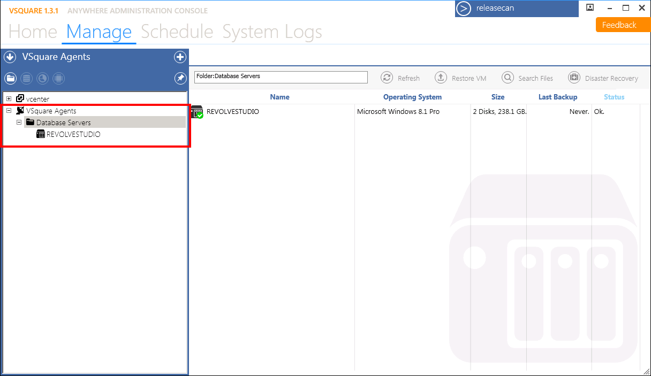
Task: Click the Search Files button label
Action: (x=535, y=78)
